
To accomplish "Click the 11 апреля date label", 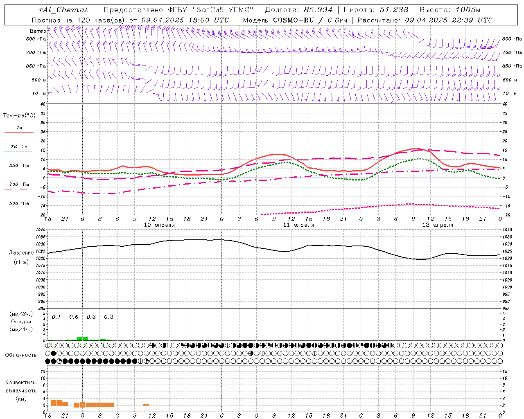I will point(298,225).
